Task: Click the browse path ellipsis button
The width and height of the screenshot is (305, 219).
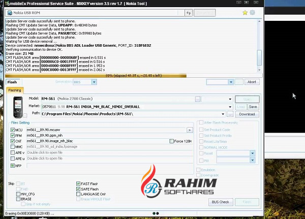Action: [230, 114]
